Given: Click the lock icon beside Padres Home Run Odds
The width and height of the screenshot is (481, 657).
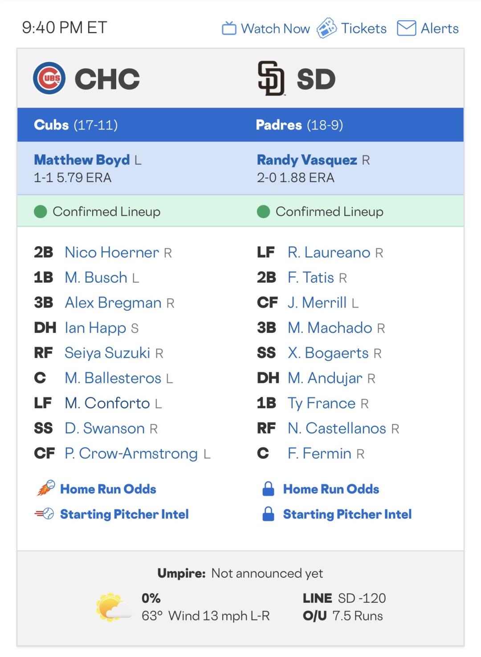Looking at the screenshot, I should (268, 489).
